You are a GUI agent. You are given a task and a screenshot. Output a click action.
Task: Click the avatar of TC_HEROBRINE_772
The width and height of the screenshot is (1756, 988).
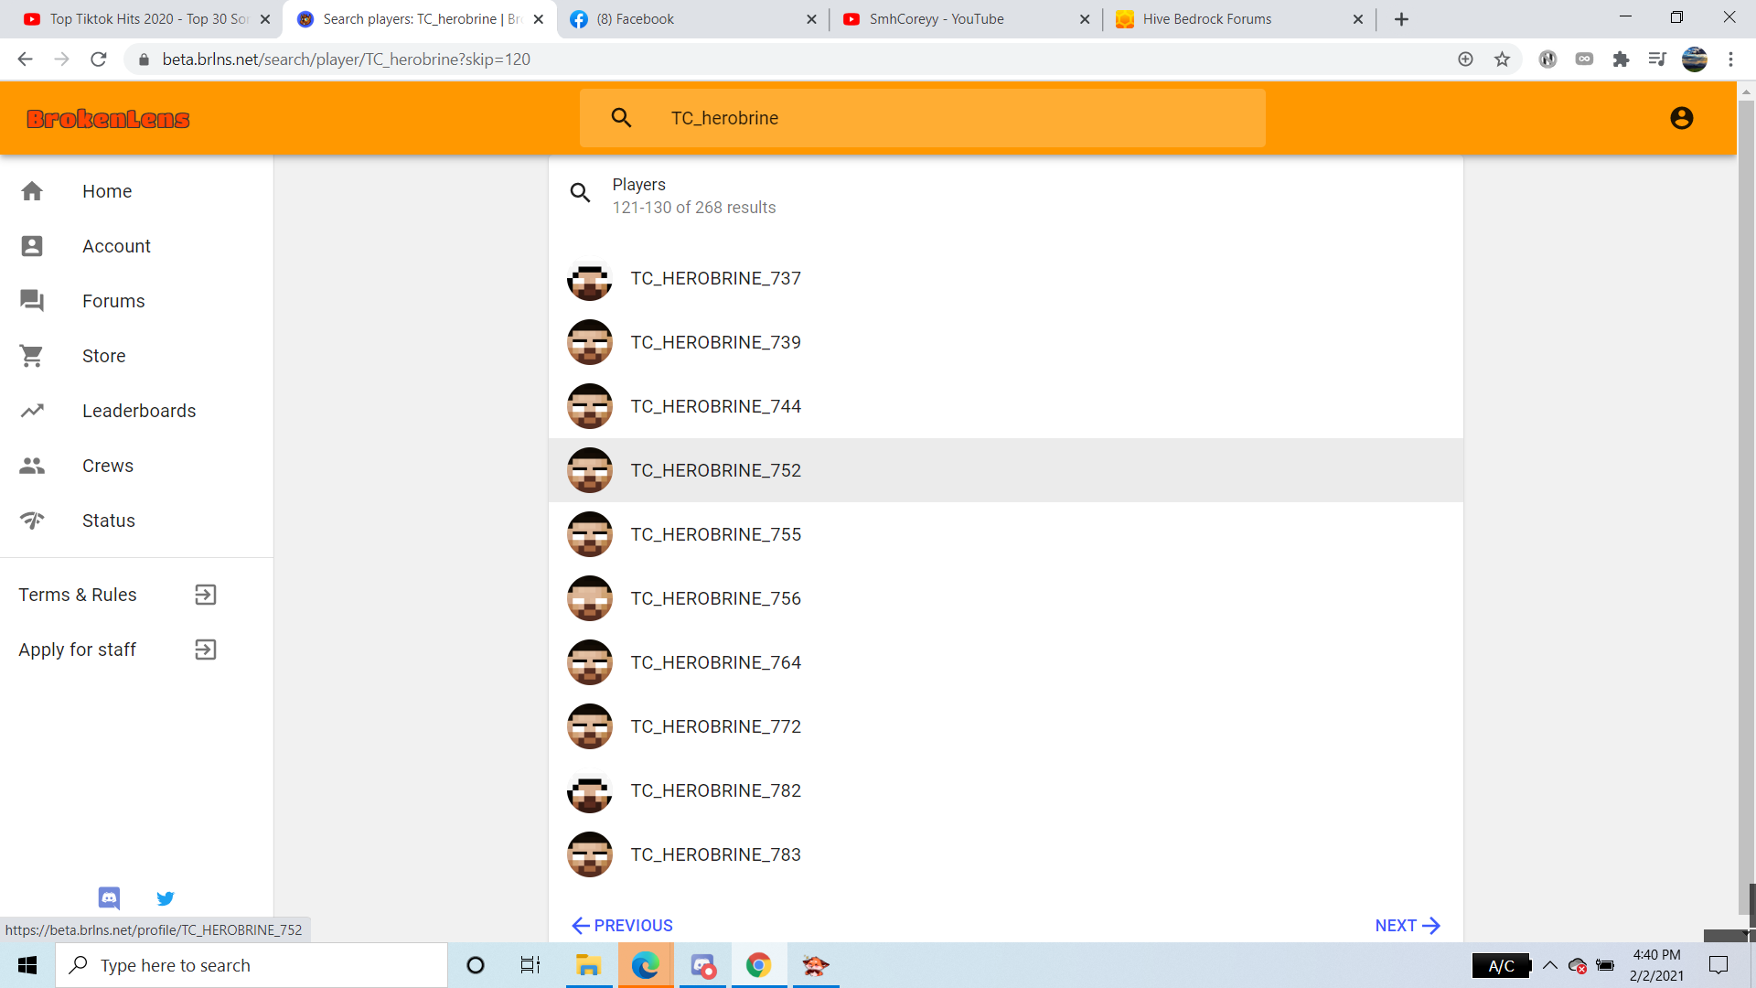point(590,726)
